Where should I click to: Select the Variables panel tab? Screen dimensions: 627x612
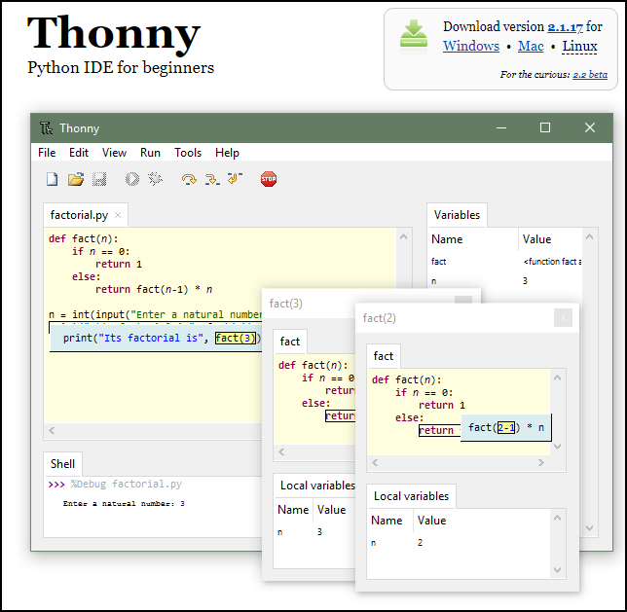click(457, 215)
